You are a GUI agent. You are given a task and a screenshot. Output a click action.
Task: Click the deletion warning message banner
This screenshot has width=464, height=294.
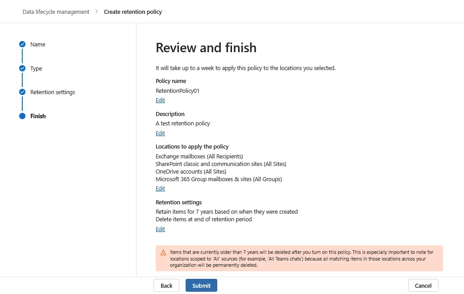coord(299,257)
